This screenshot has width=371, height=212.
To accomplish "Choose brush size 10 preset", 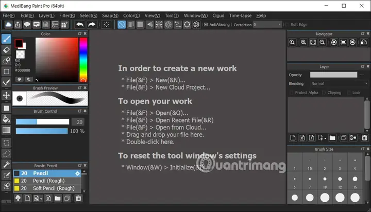I will pos(325,182).
